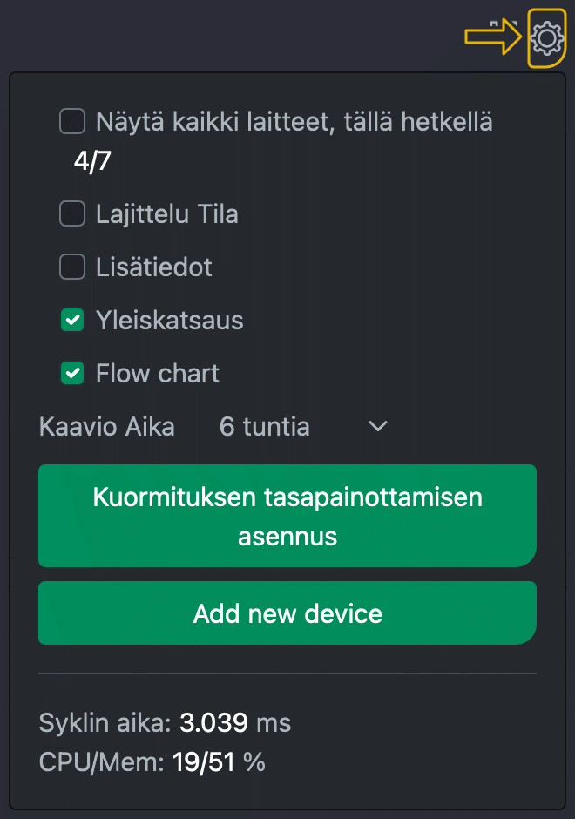Click the "Kaavio Aika" label
575x819 pixels.
coord(106,426)
